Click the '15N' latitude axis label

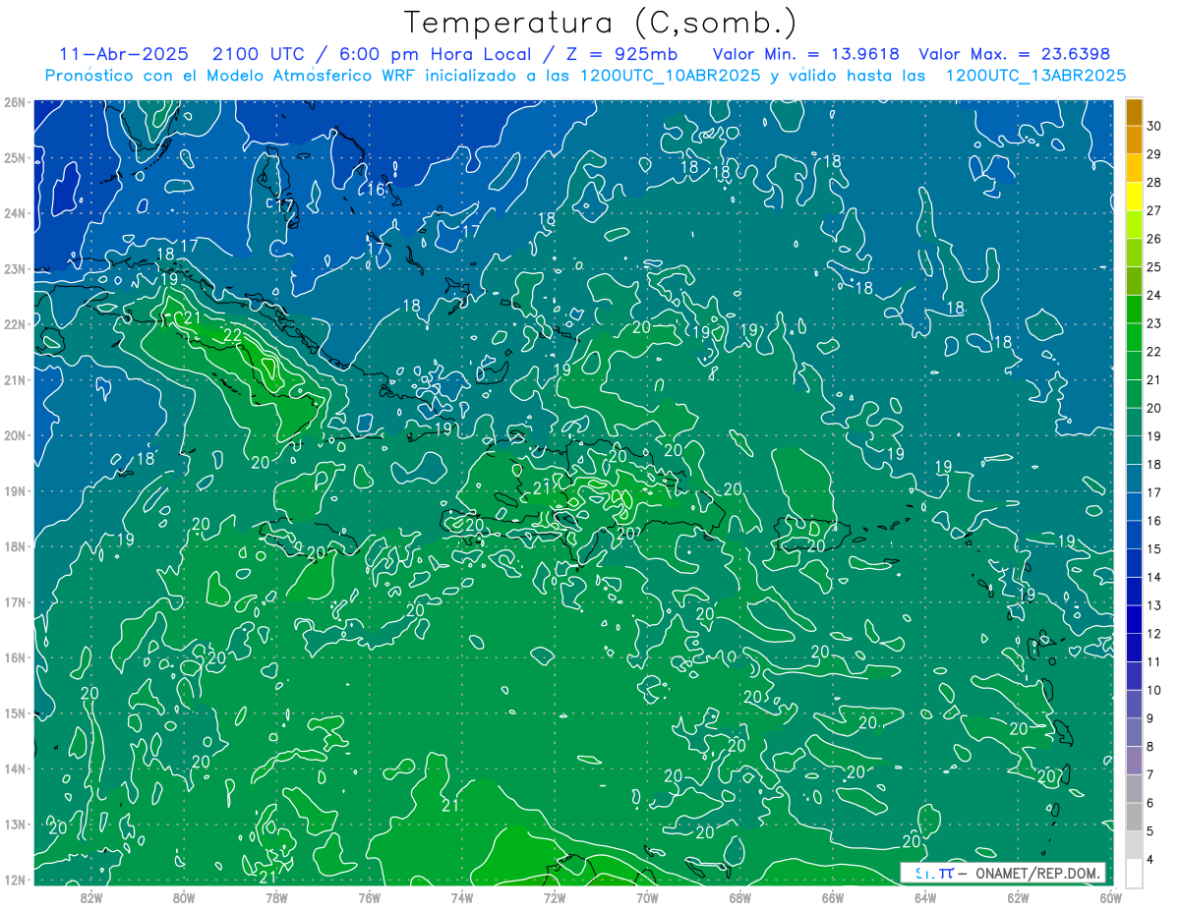point(14,712)
